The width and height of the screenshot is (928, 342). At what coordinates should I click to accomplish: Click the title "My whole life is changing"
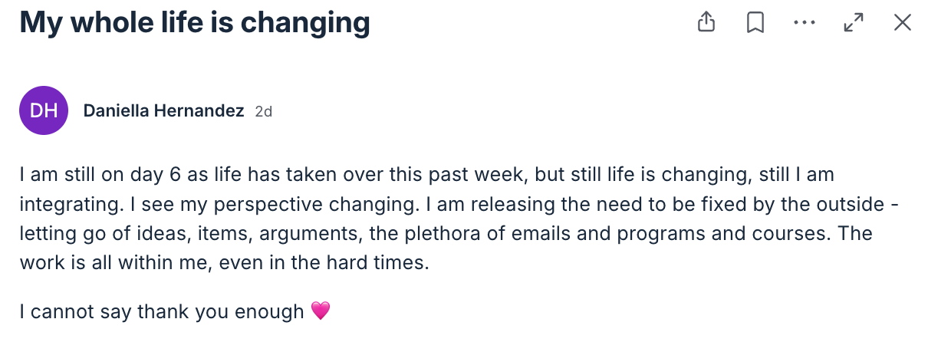pos(195,23)
